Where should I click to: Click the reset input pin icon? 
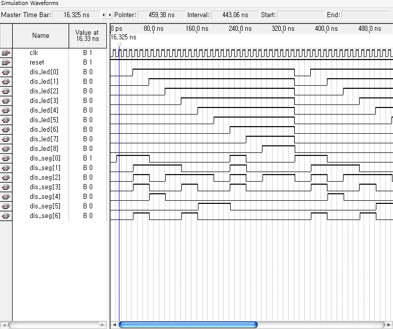point(6,63)
